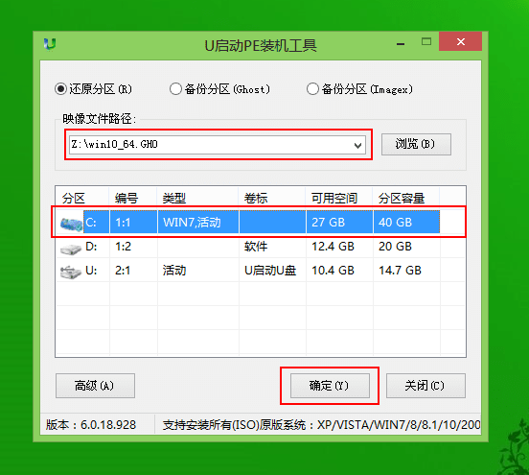This screenshot has height=475, width=529.
Task: Click the U启动PE装机工具 window title
Action: [261, 45]
